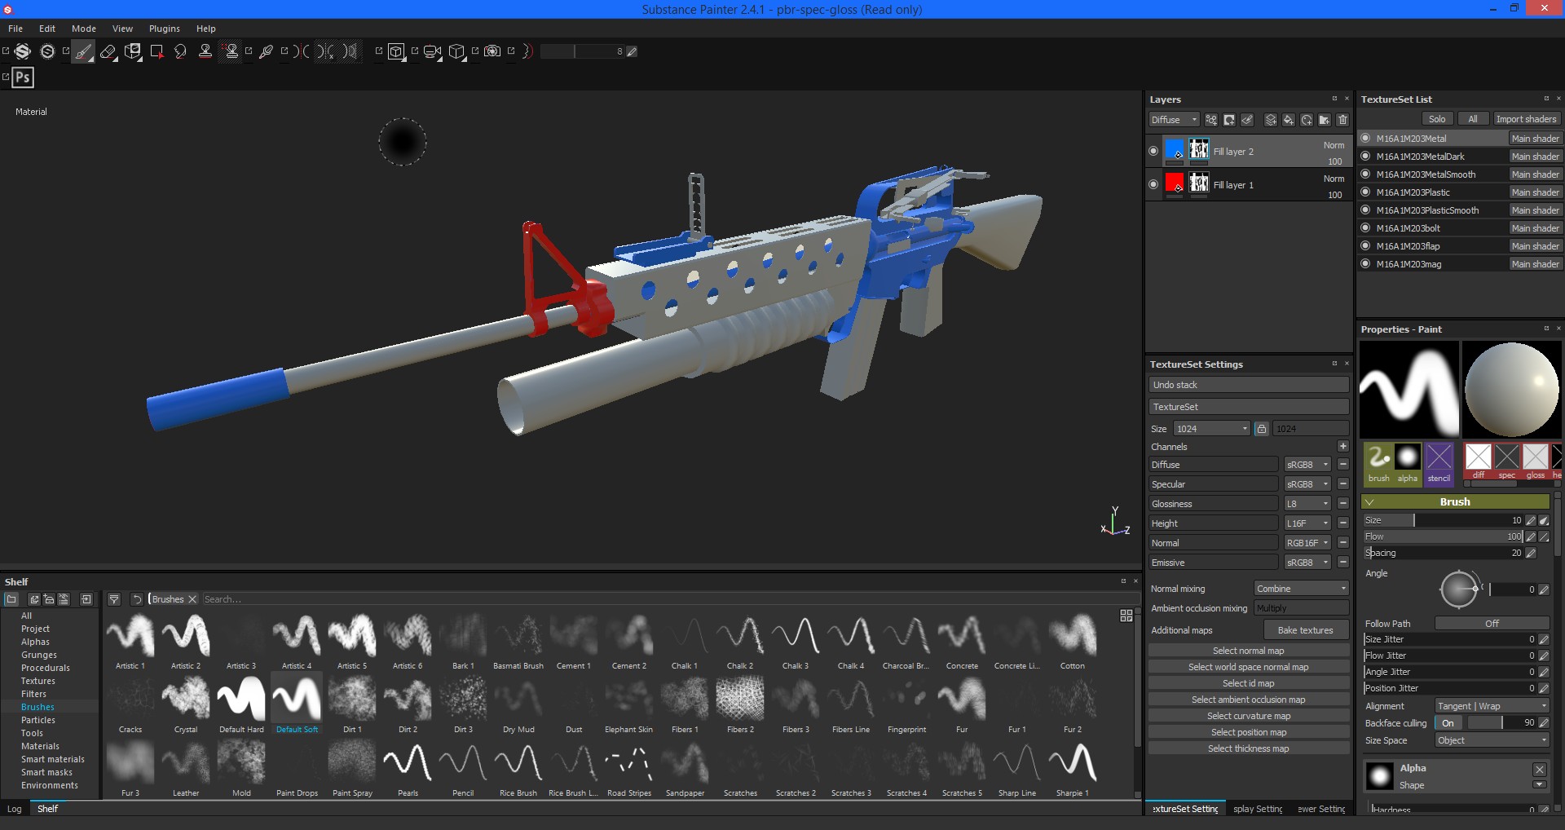Screen dimensions: 1565x830
Task: Open Main shader for M16A1M203flap
Action: tap(1535, 246)
